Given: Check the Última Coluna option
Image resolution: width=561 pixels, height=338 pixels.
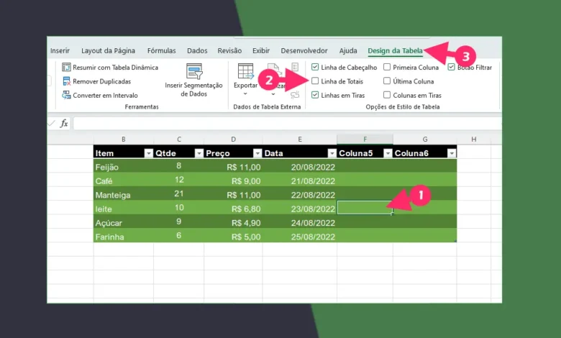Looking at the screenshot, I should 387,81.
